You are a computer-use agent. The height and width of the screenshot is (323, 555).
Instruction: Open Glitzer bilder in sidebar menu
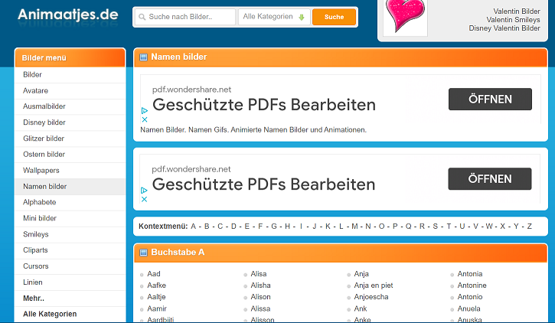click(44, 139)
